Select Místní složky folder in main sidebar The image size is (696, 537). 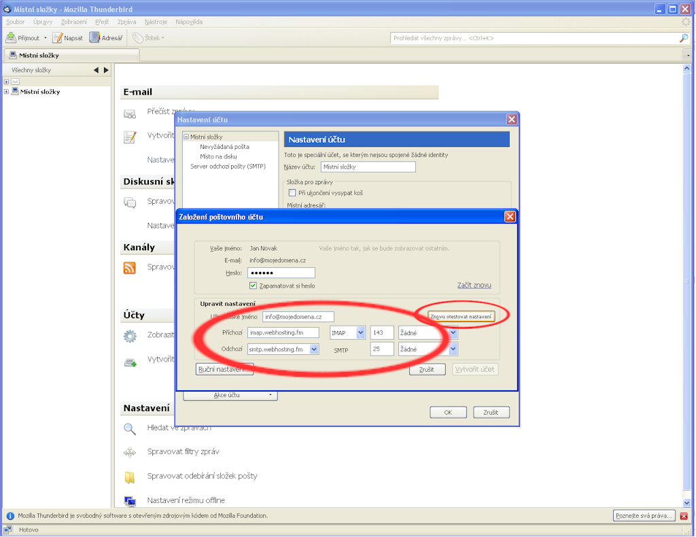coord(40,92)
